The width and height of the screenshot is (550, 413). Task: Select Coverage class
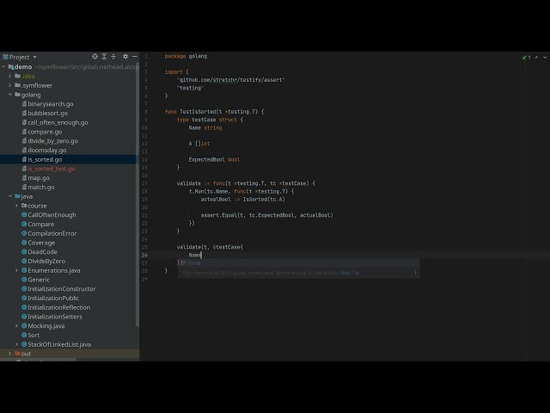tap(41, 243)
